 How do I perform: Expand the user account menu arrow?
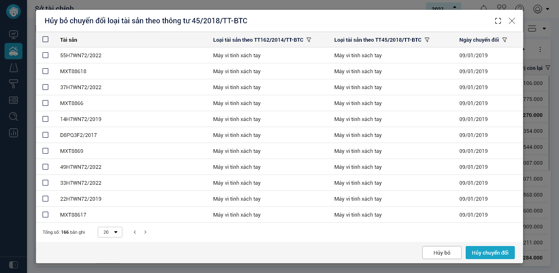pyautogui.click(x=548, y=9)
